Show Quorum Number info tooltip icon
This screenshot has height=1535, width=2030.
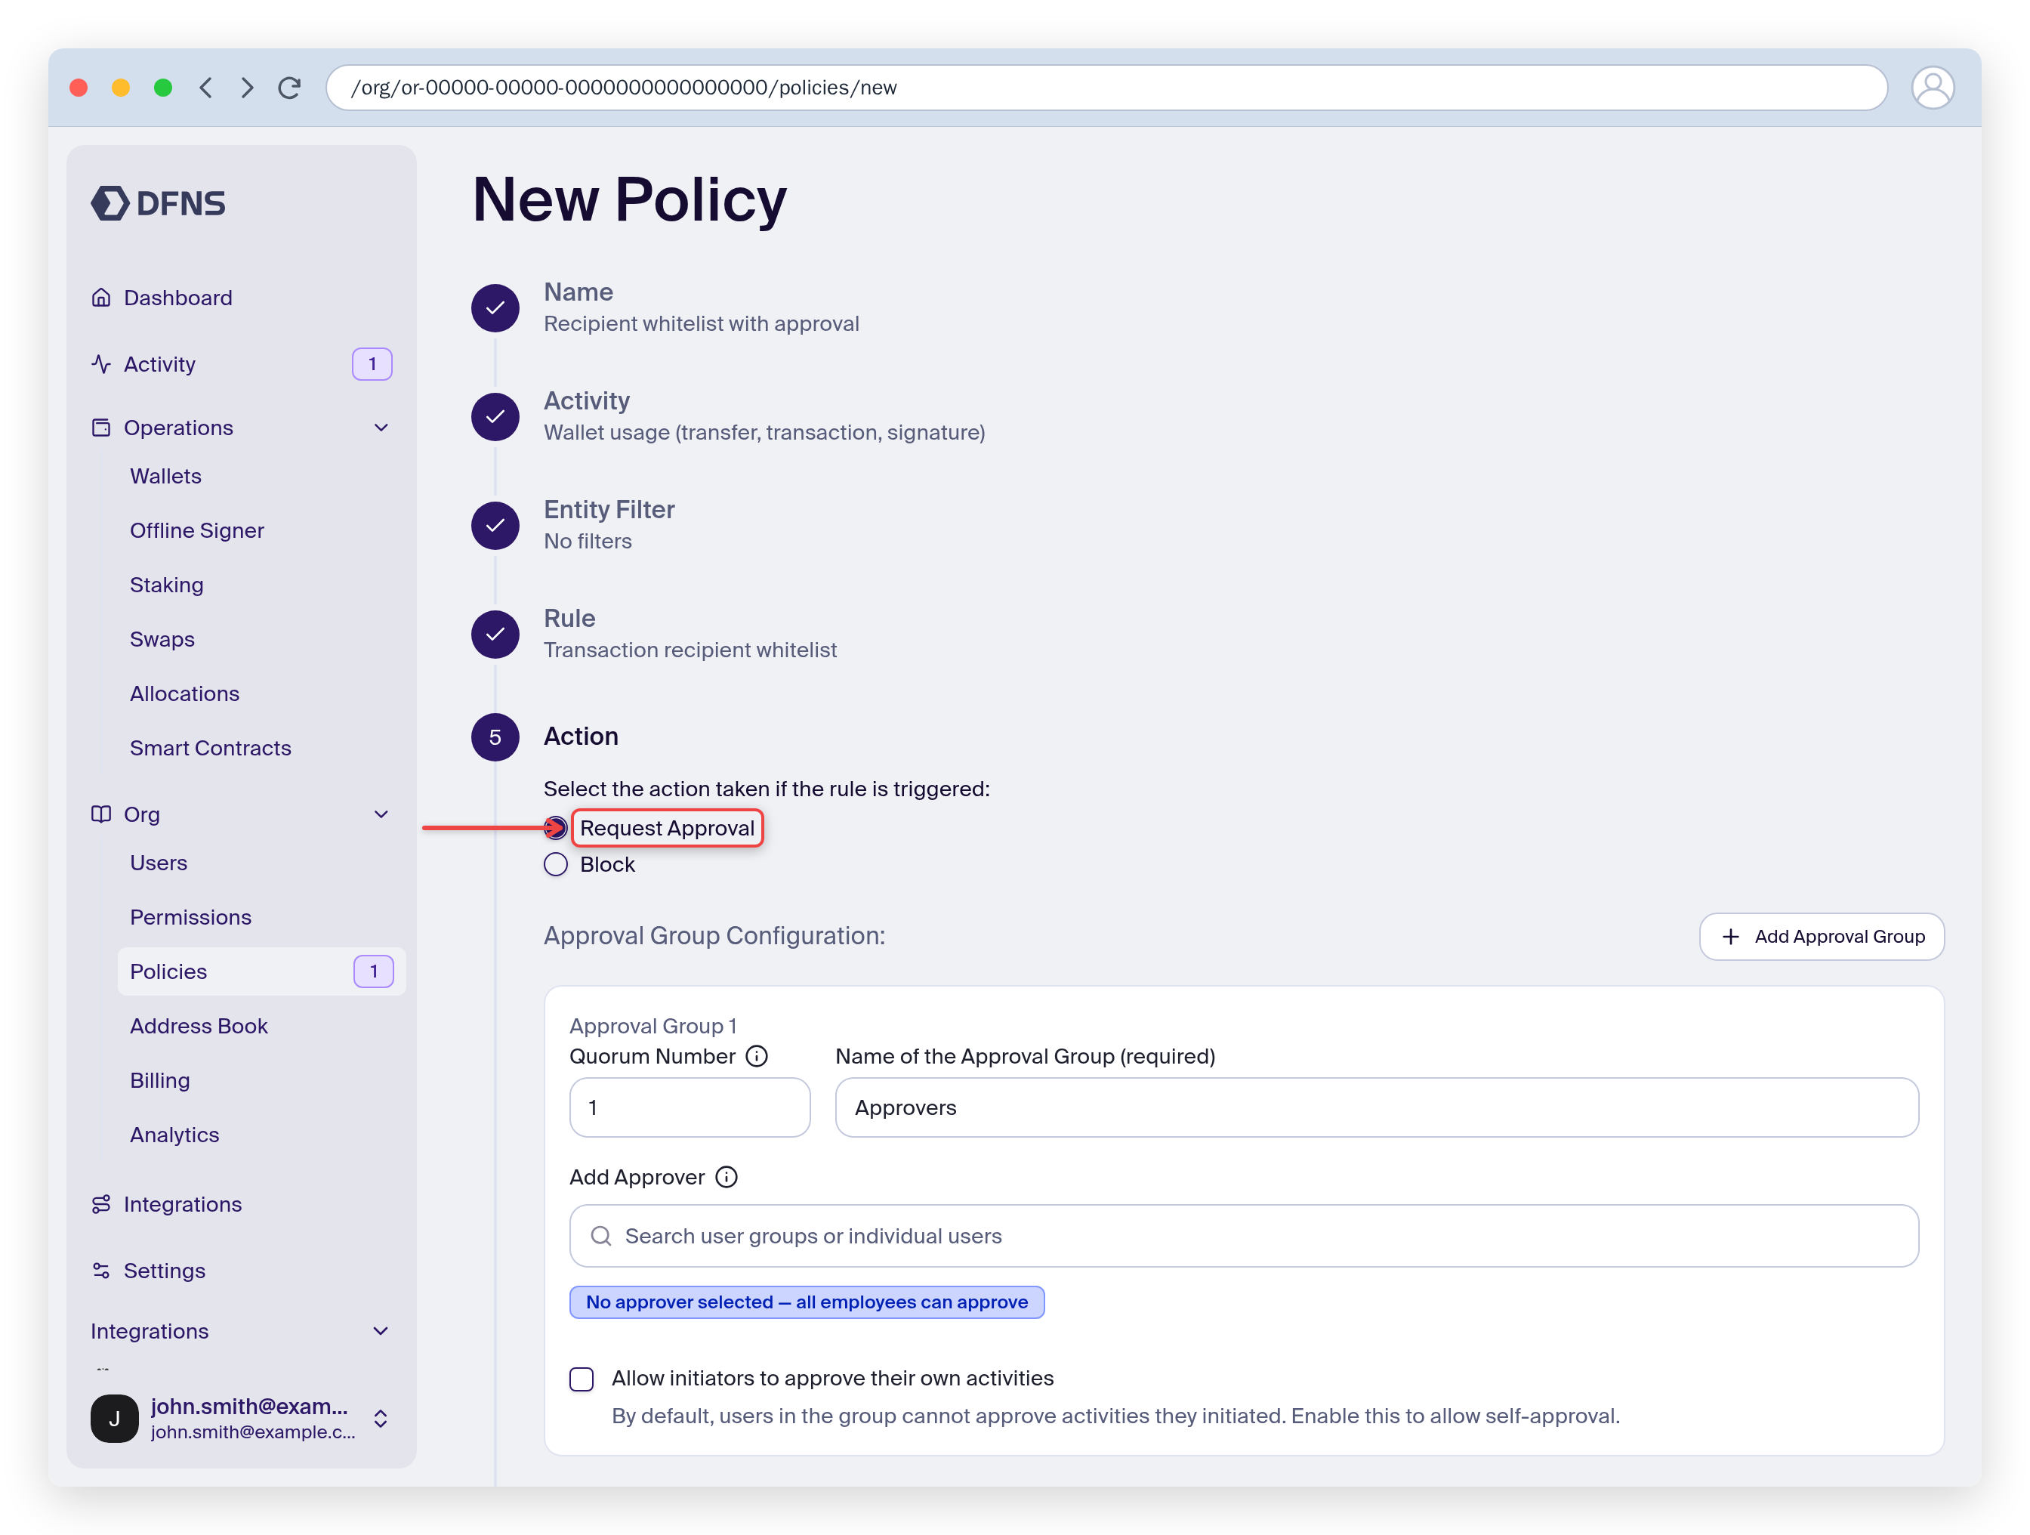point(757,1057)
